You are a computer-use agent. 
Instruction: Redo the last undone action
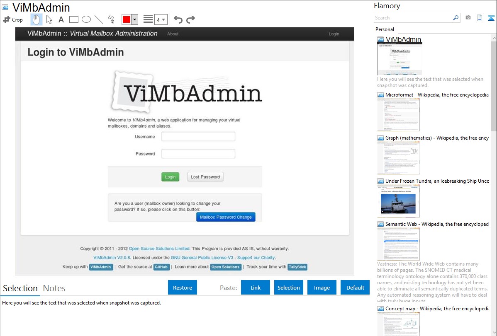[190, 19]
